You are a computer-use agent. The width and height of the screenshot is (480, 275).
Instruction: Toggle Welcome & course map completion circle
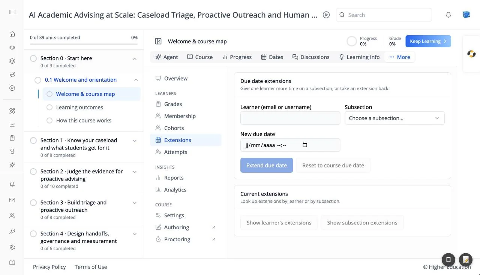point(49,94)
